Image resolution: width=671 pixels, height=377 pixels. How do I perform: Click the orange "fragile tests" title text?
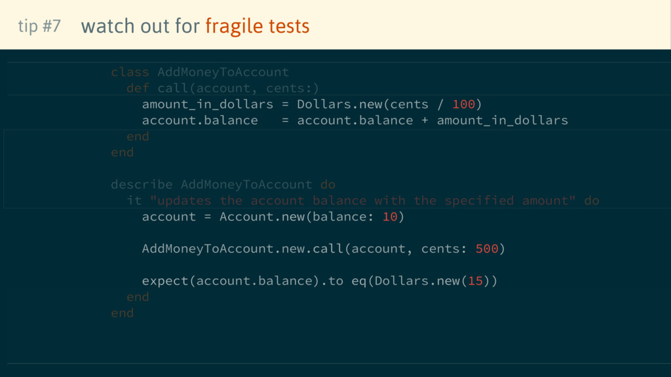point(257,26)
